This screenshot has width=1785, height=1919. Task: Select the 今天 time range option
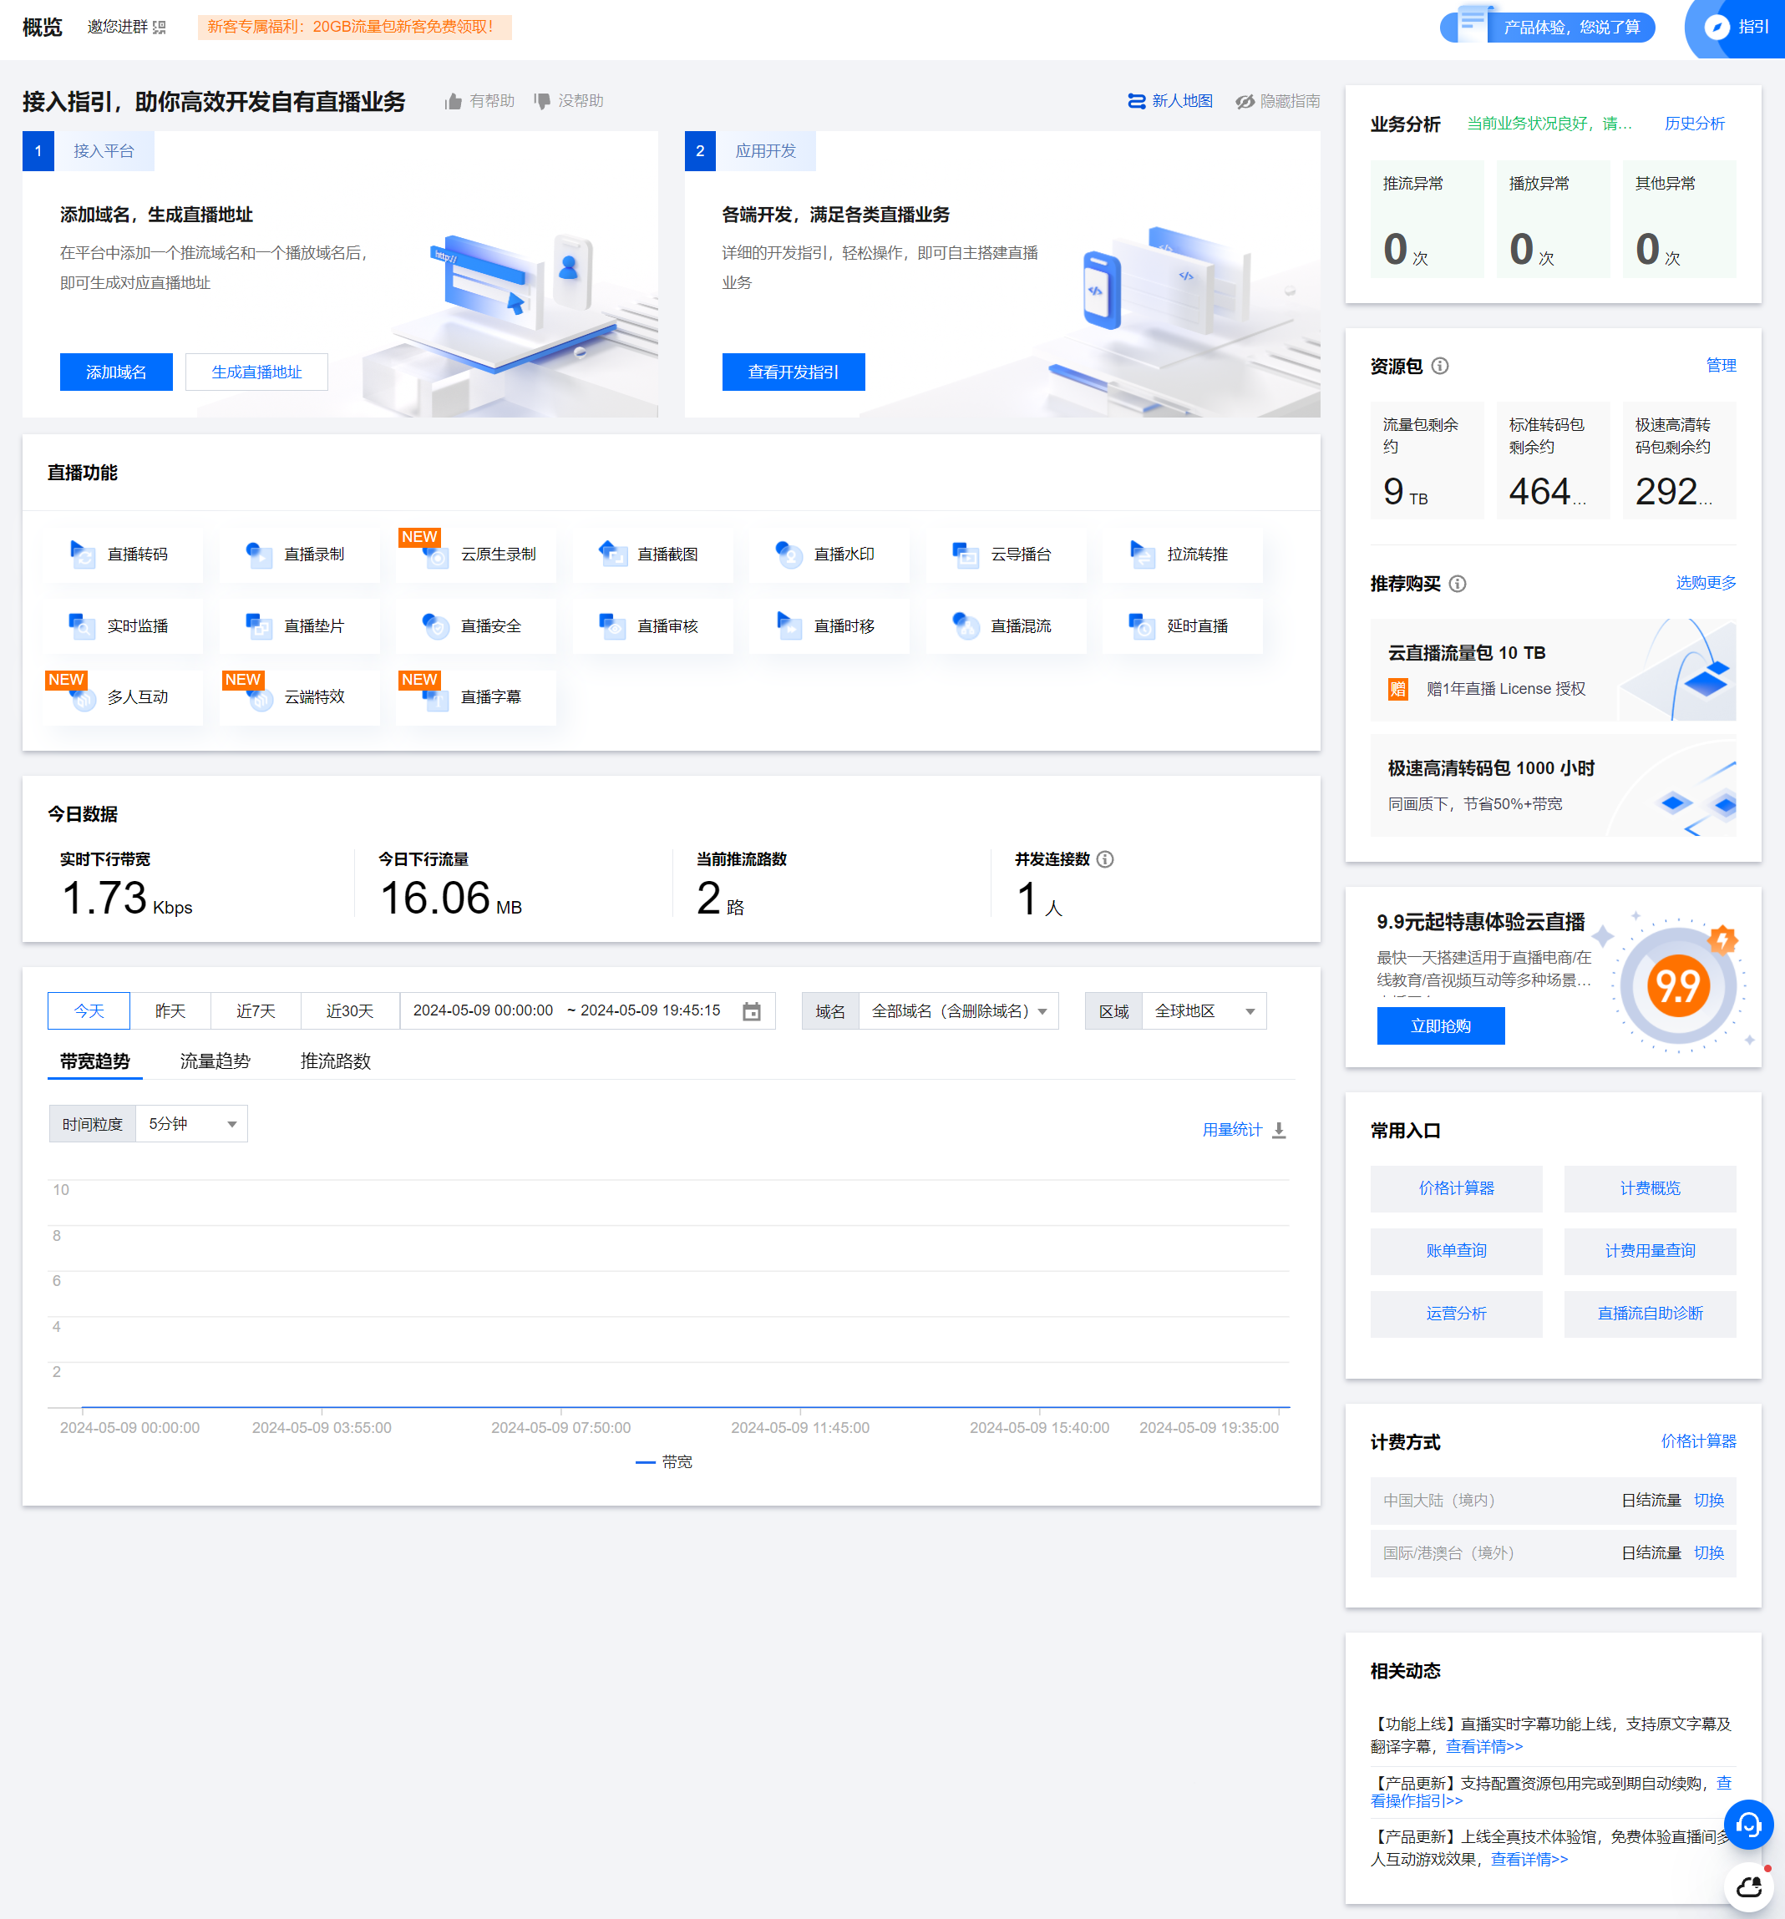point(89,1010)
